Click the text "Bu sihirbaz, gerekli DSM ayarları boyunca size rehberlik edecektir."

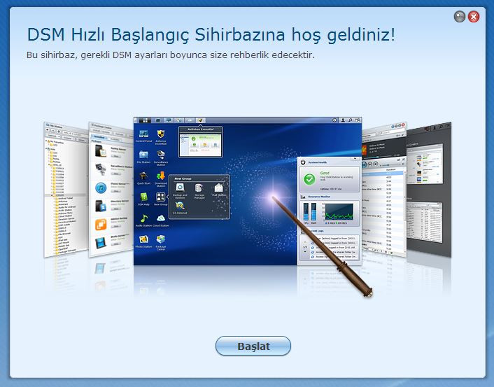(171, 55)
